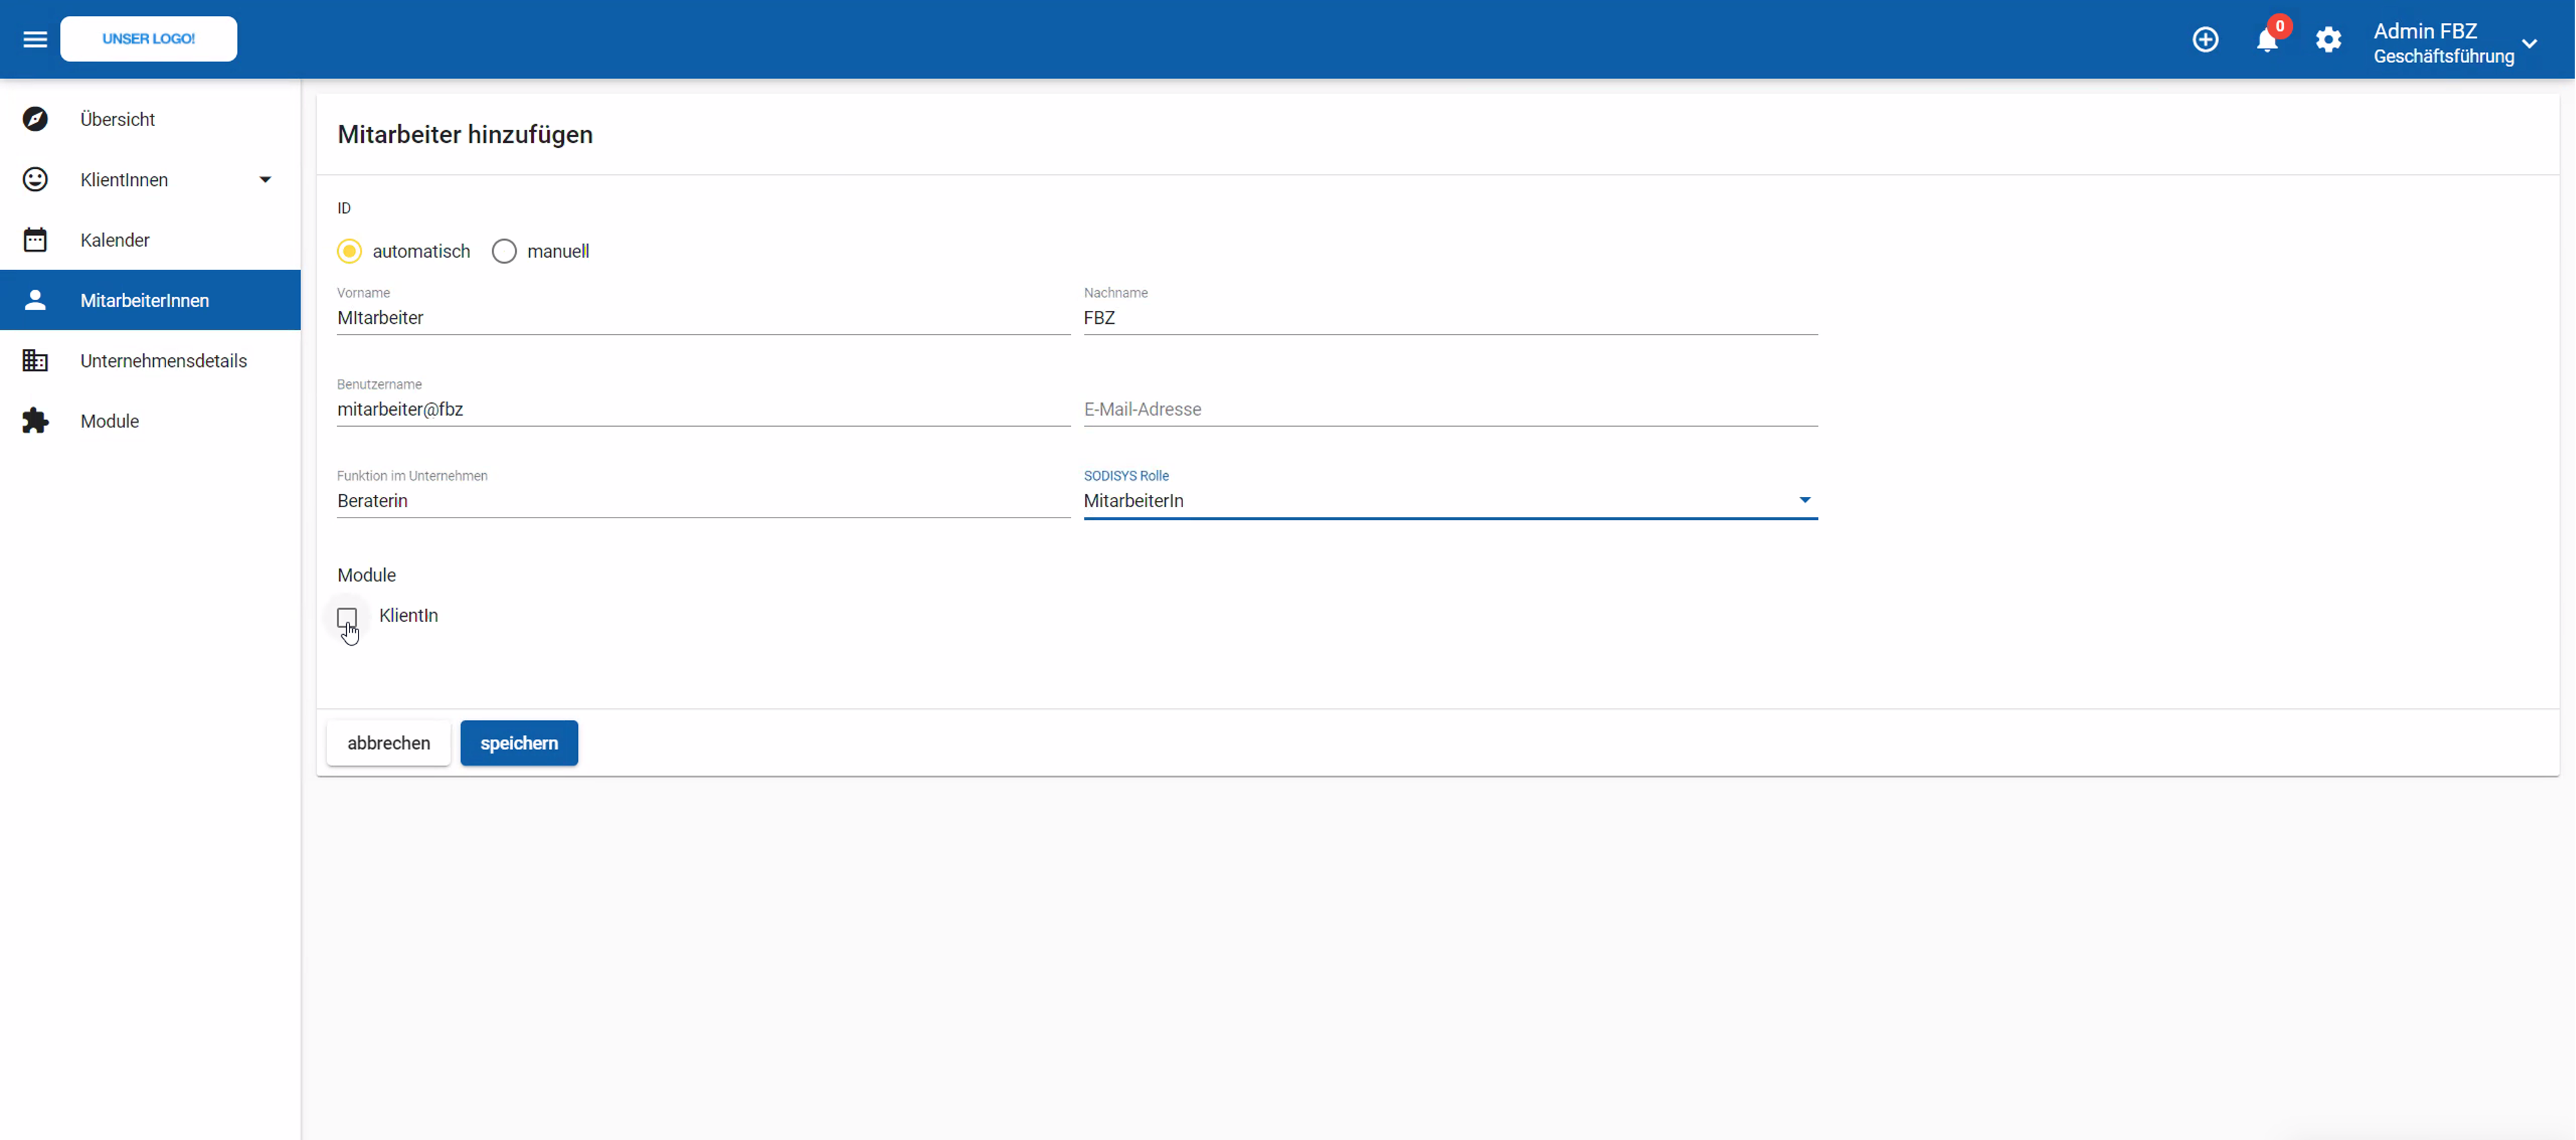Check the KlientIn module checkbox
This screenshot has width=2576, height=1140.
click(347, 617)
